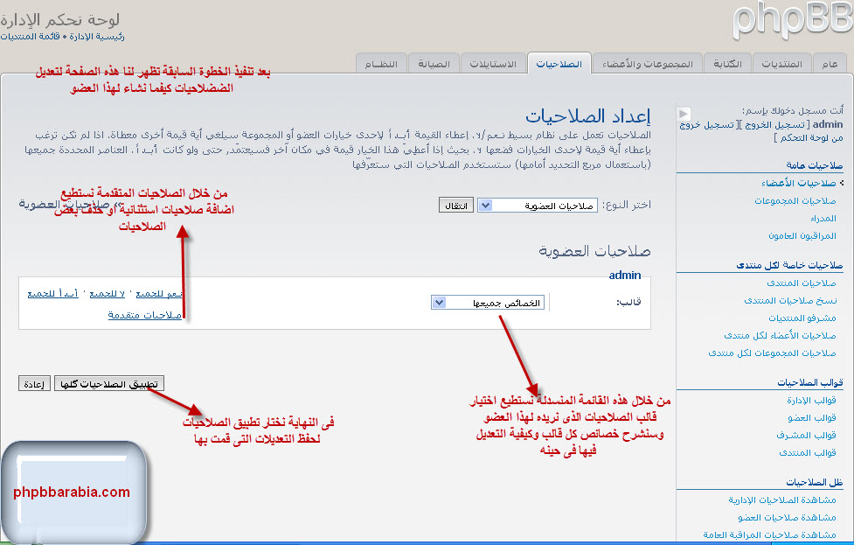Open مشاهدة صلاحيات المراقبة العامة link
854x545 pixels.
(x=769, y=535)
